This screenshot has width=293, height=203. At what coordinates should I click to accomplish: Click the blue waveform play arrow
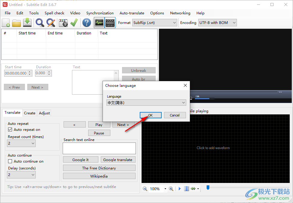coord(180,189)
